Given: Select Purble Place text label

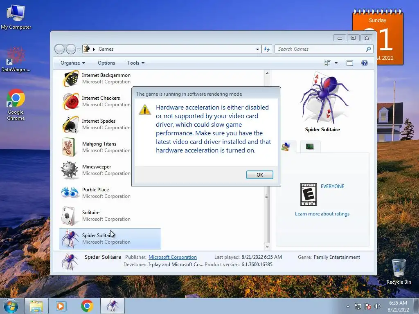Looking at the screenshot, I should click(95, 190).
